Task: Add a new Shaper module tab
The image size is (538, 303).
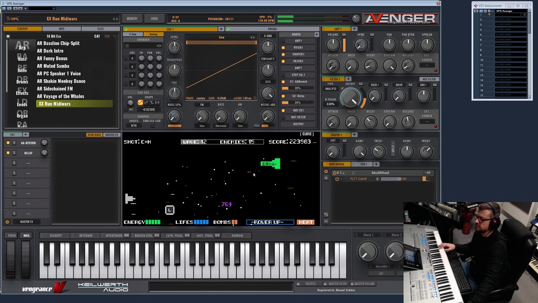Action: 354,135
